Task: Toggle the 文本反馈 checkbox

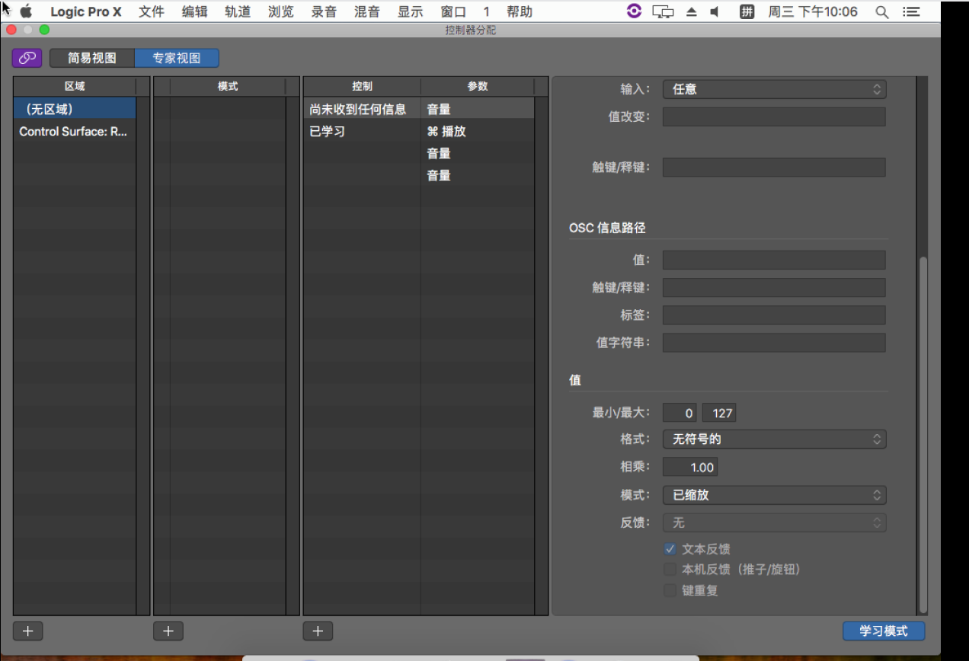Action: [670, 549]
